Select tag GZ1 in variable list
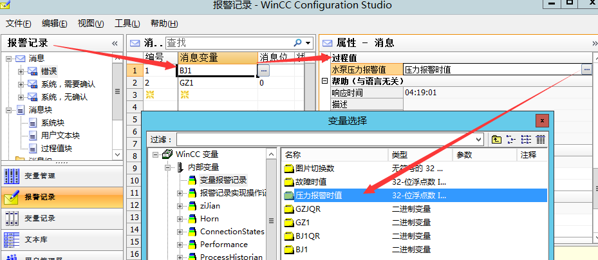 [x=302, y=222]
